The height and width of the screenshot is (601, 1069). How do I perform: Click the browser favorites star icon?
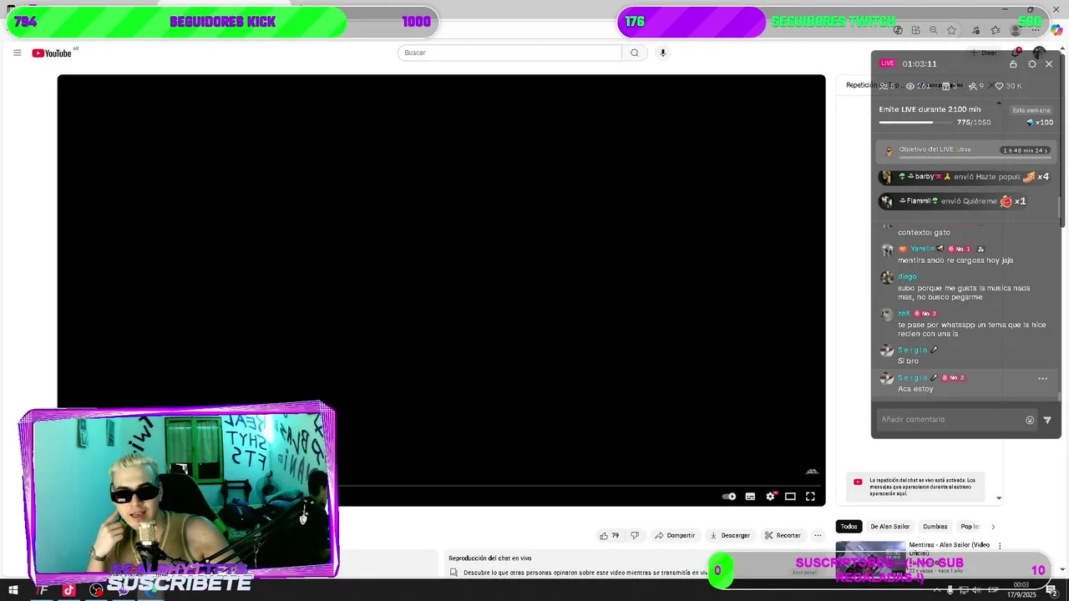point(951,30)
